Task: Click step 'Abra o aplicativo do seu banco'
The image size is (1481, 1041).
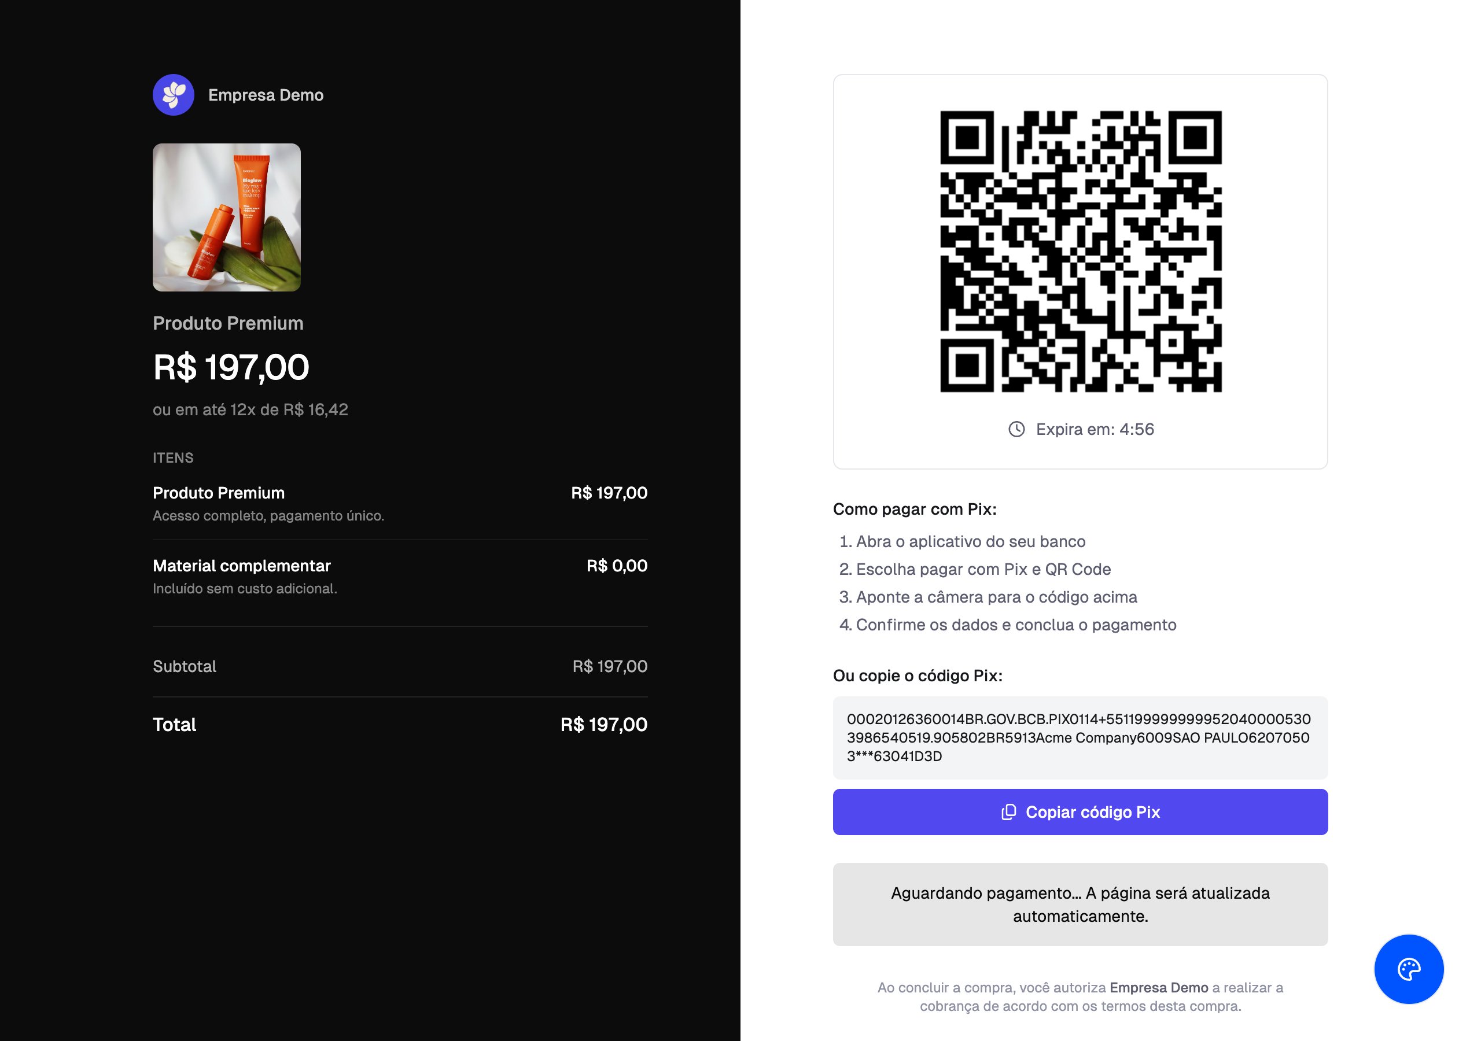Action: [970, 542]
